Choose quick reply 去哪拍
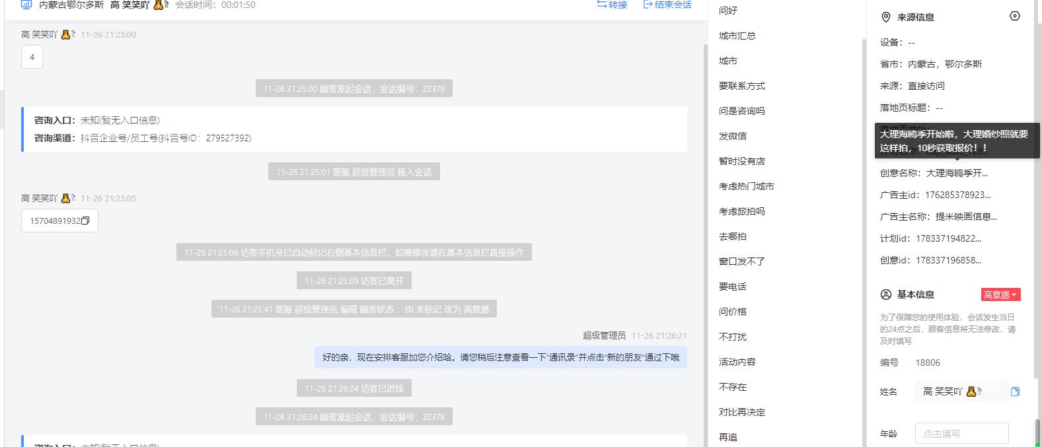 [733, 236]
